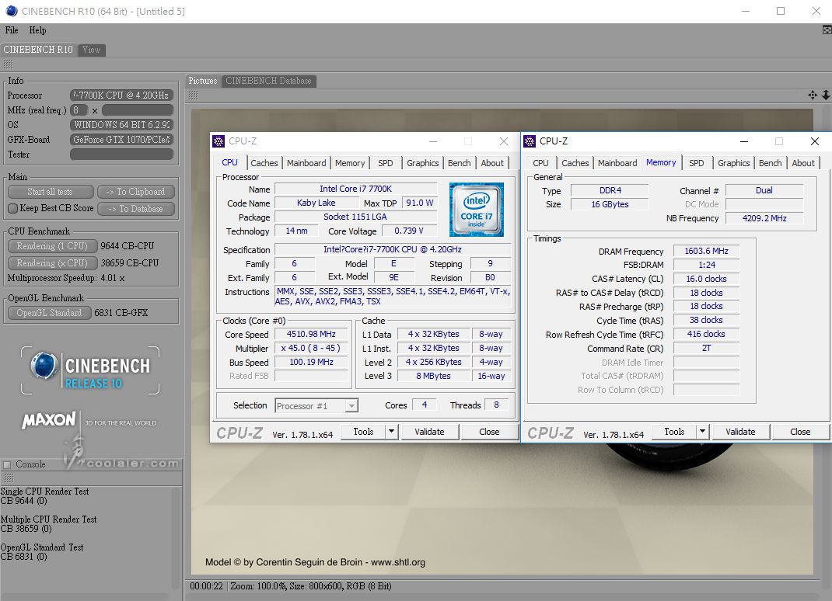The height and width of the screenshot is (601, 832).
Task: Open Mainboard tab in right CPU-Z window
Action: (617, 163)
